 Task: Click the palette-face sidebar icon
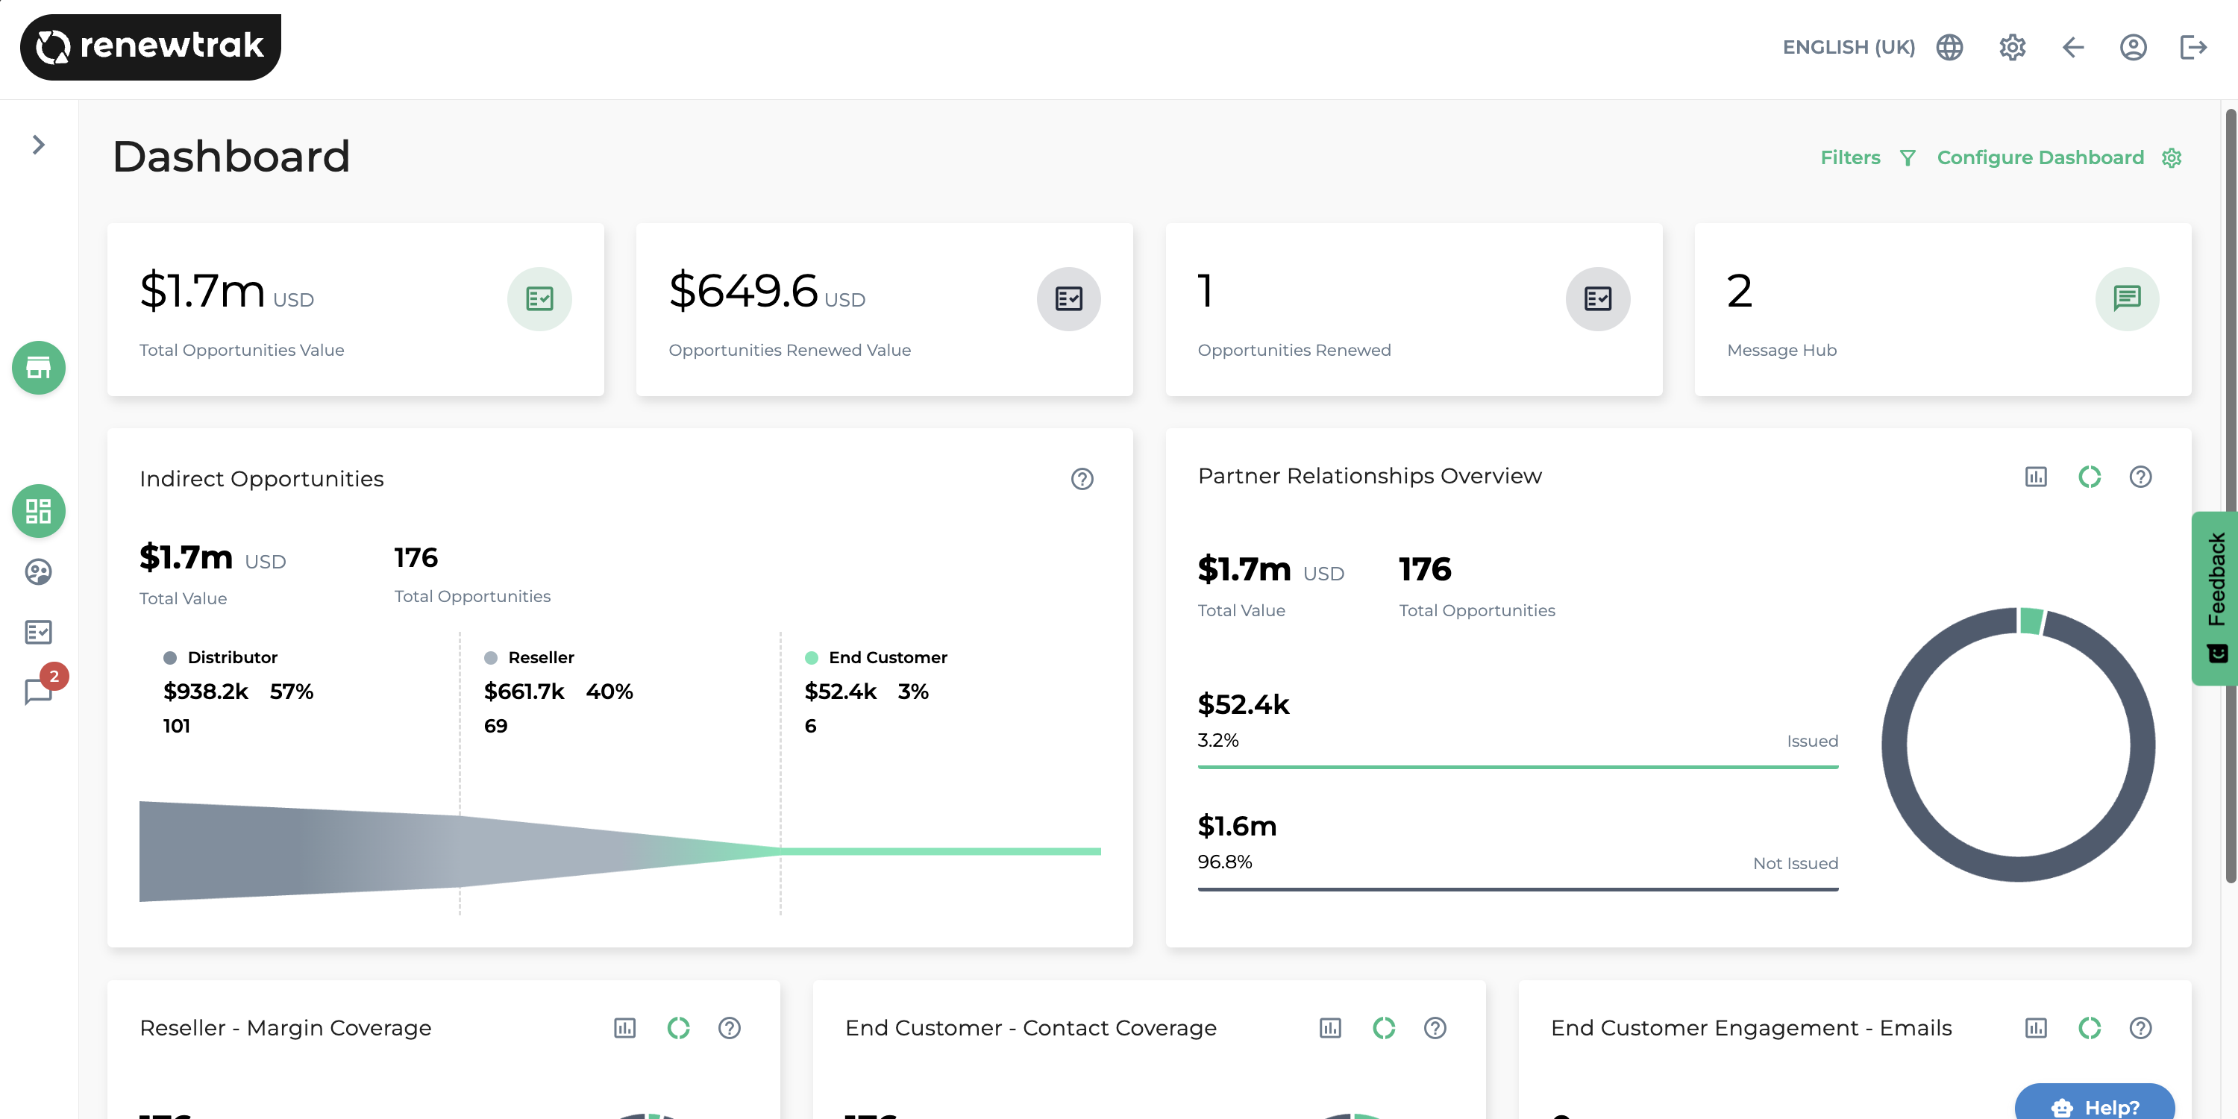click(x=38, y=571)
